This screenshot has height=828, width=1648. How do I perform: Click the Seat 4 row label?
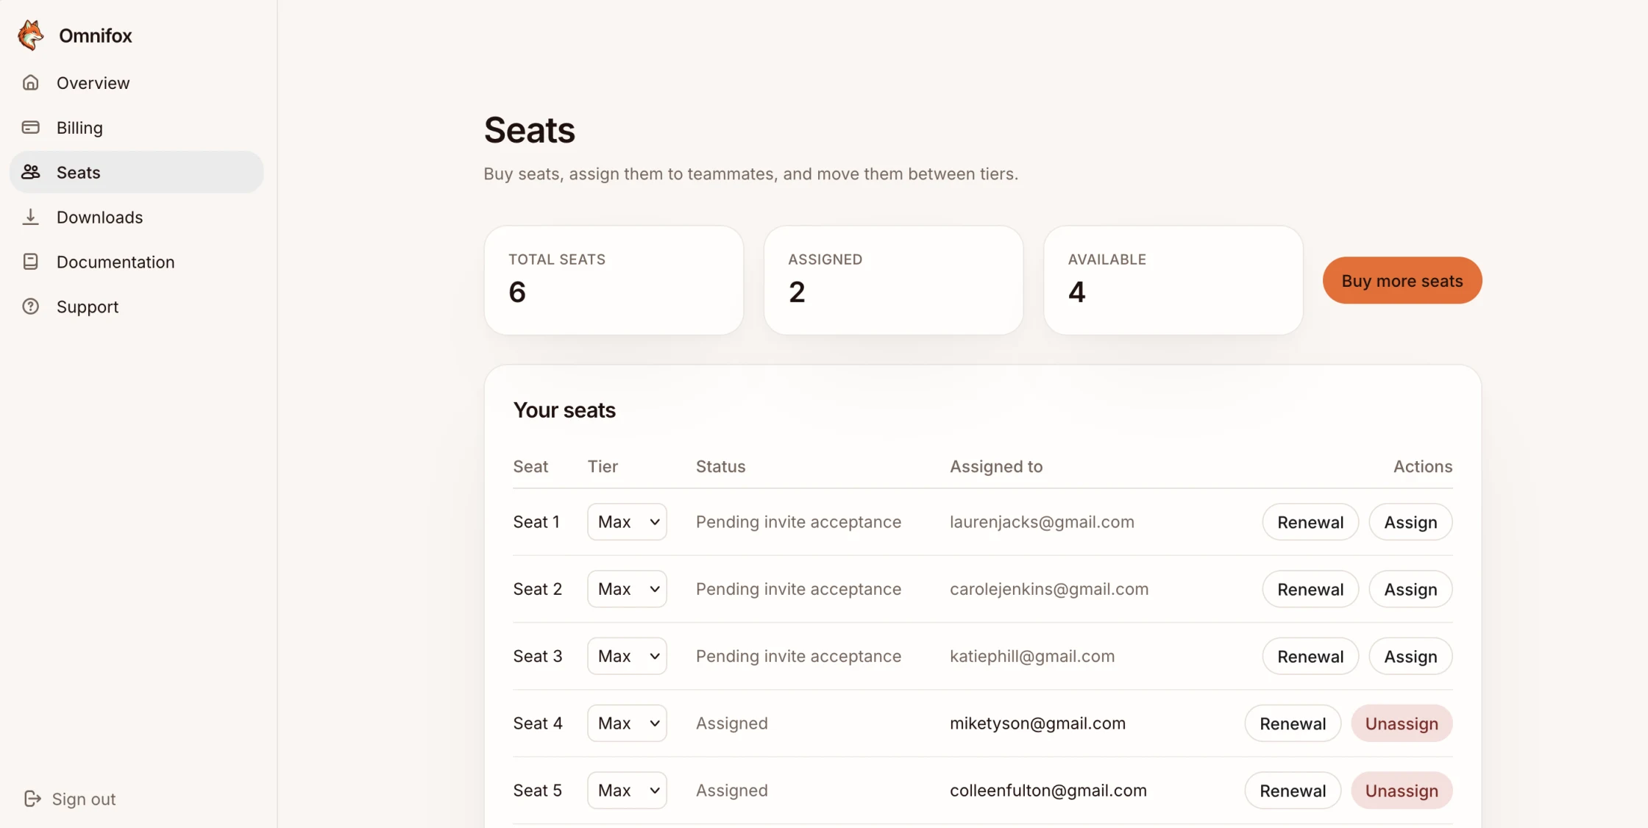click(537, 723)
